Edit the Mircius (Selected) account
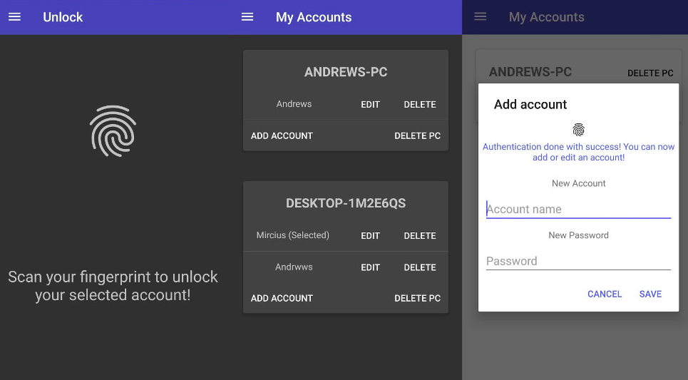Viewport: 688px width, 380px height. 370,236
